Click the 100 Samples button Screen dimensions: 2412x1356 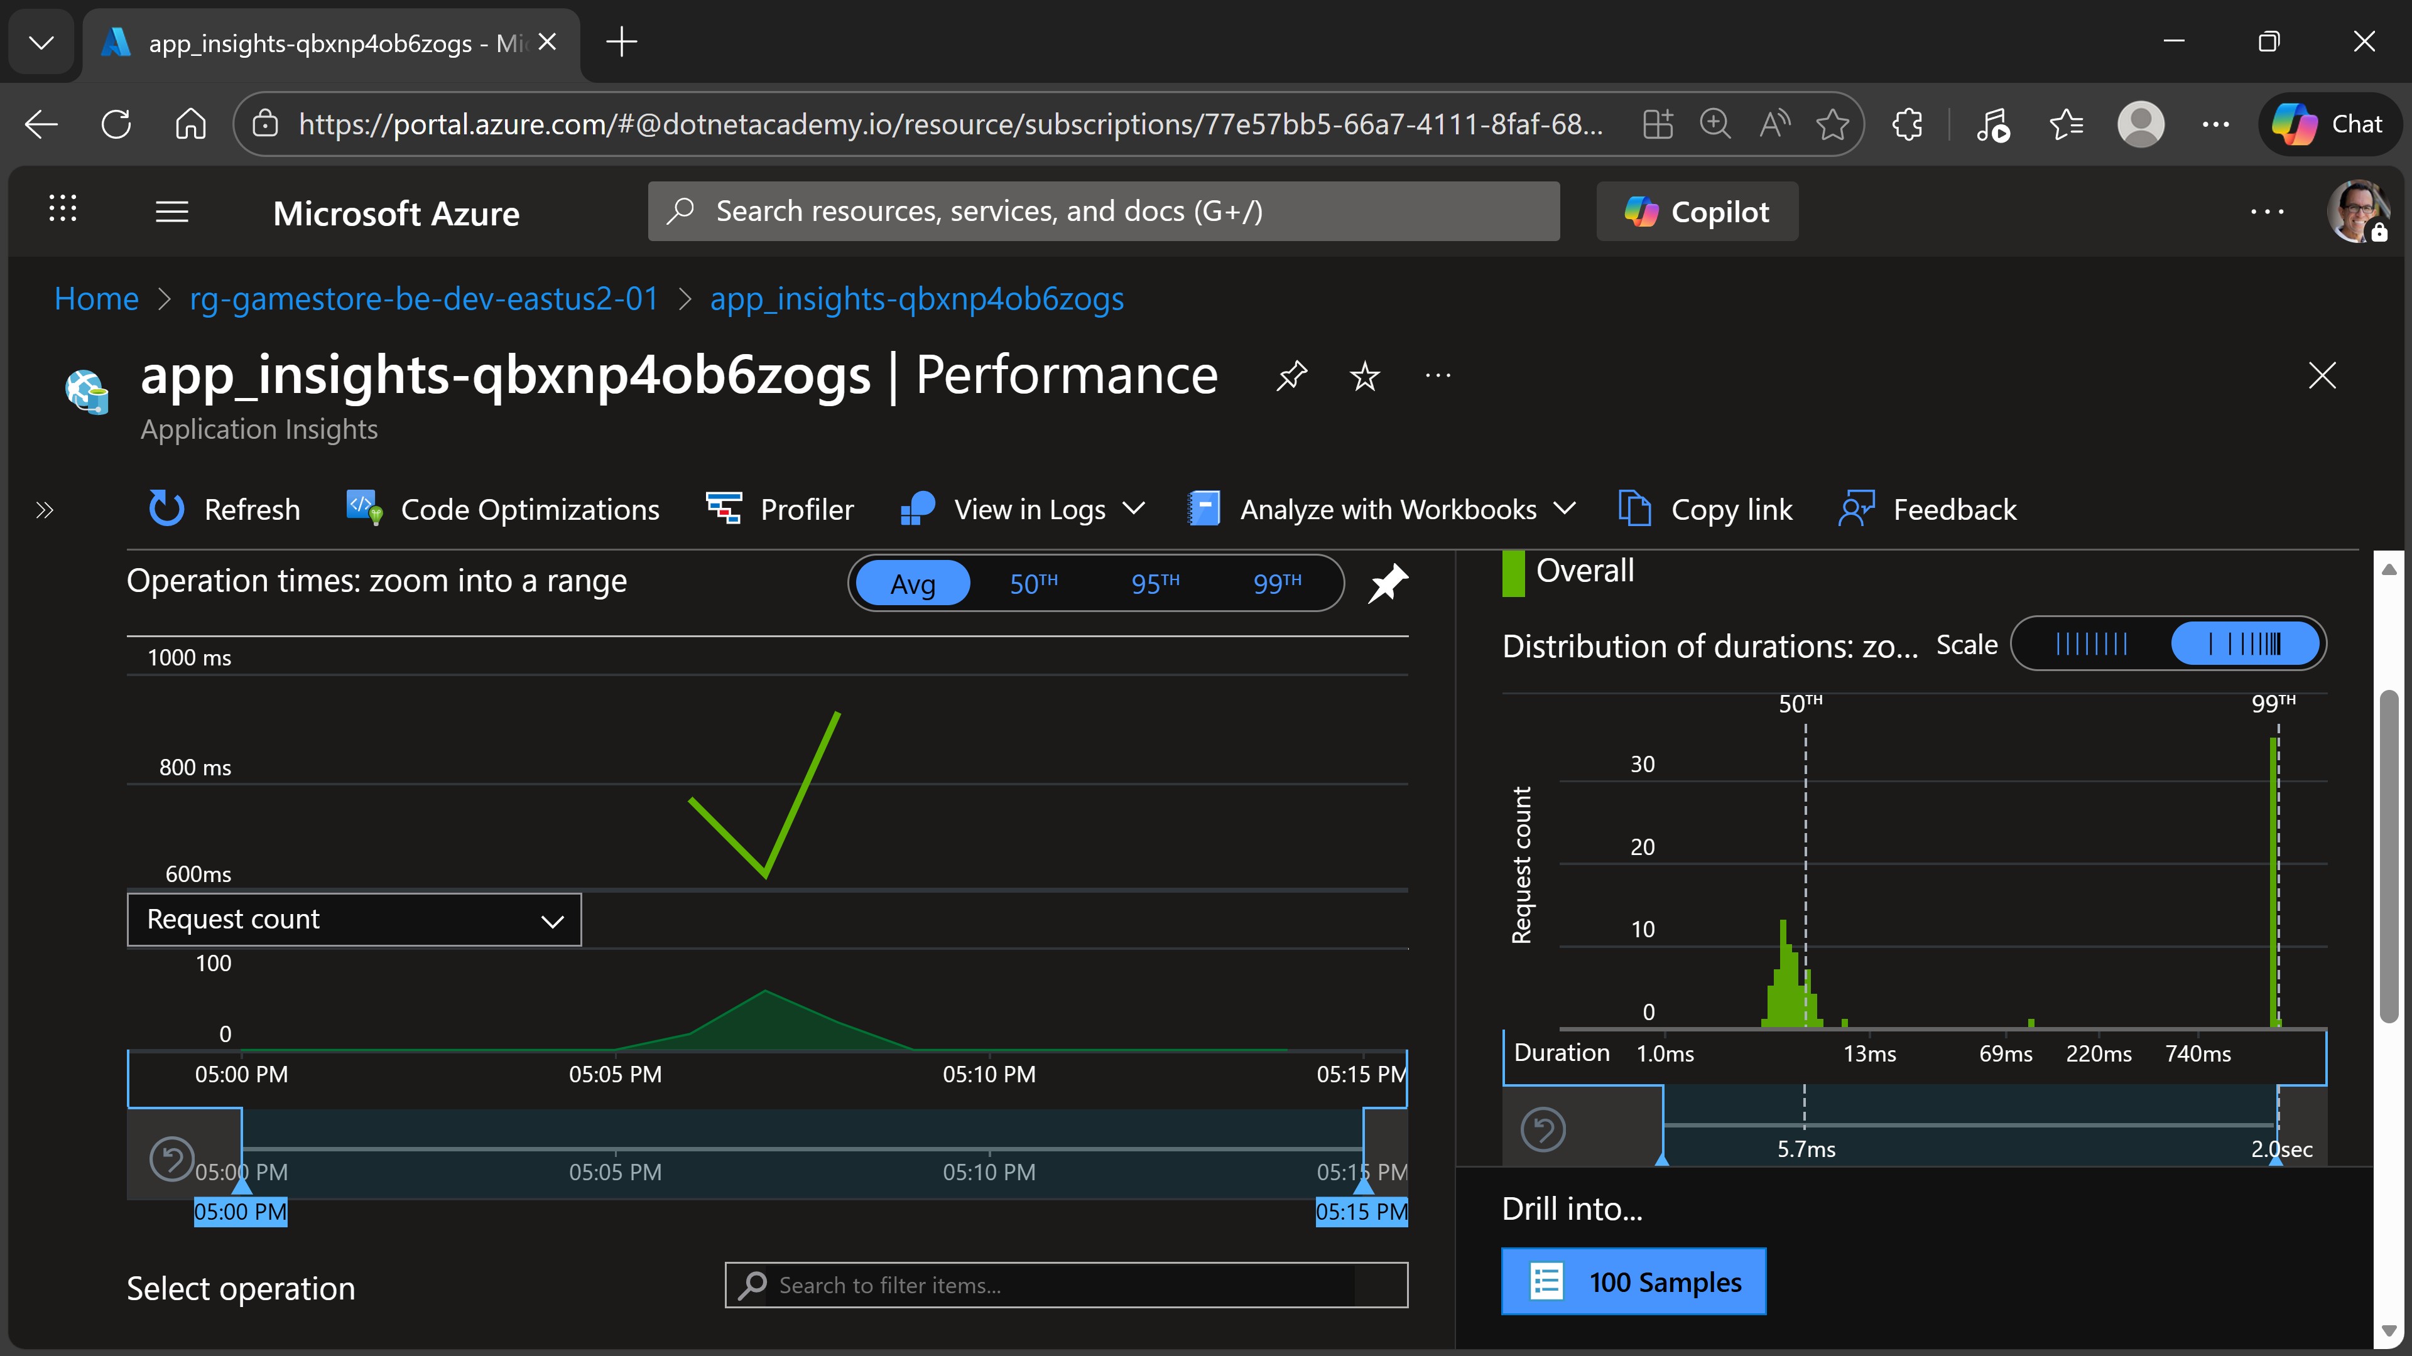[x=1633, y=1281]
